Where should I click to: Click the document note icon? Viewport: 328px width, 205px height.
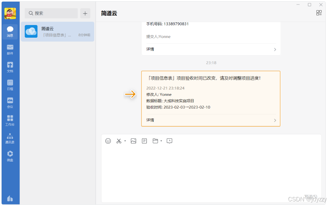click(144, 141)
